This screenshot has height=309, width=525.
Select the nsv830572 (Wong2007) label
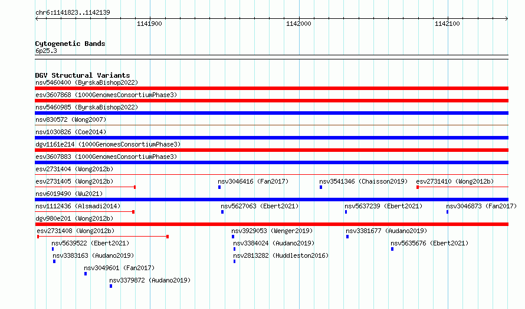point(71,119)
